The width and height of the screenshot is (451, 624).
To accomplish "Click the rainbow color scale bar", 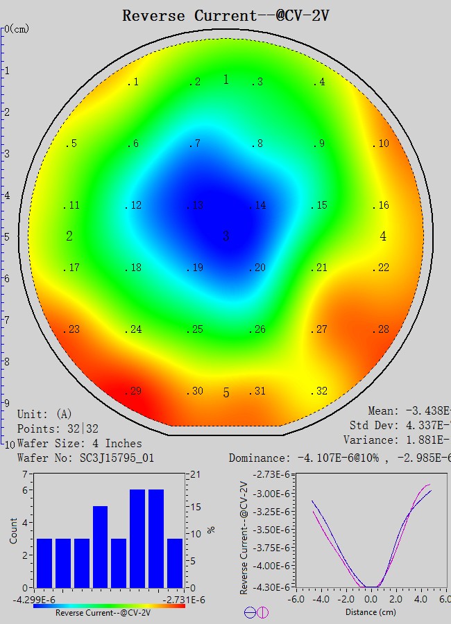I will (109, 605).
